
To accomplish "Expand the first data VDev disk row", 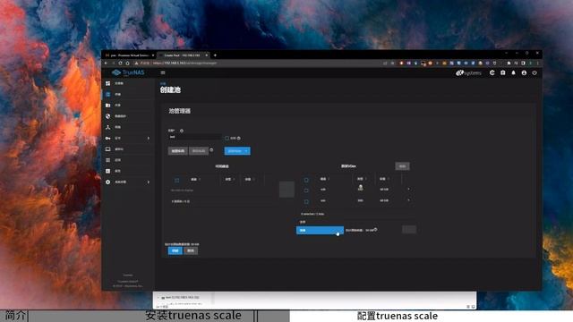I will 408,189.
